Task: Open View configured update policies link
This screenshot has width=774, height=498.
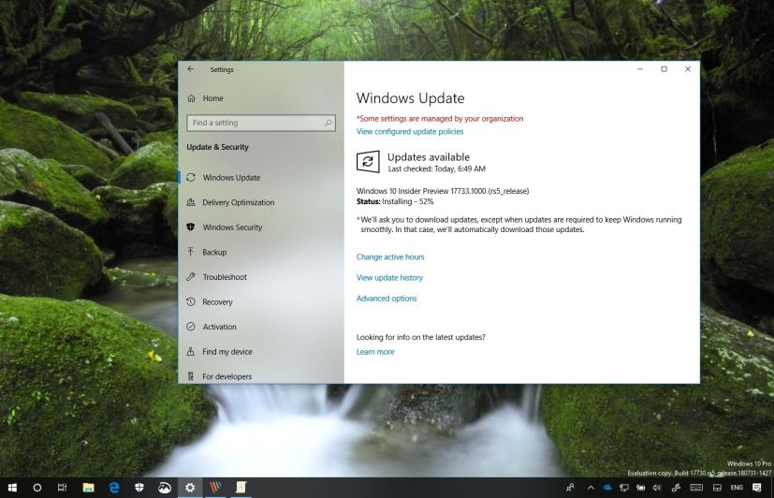Action: (410, 132)
